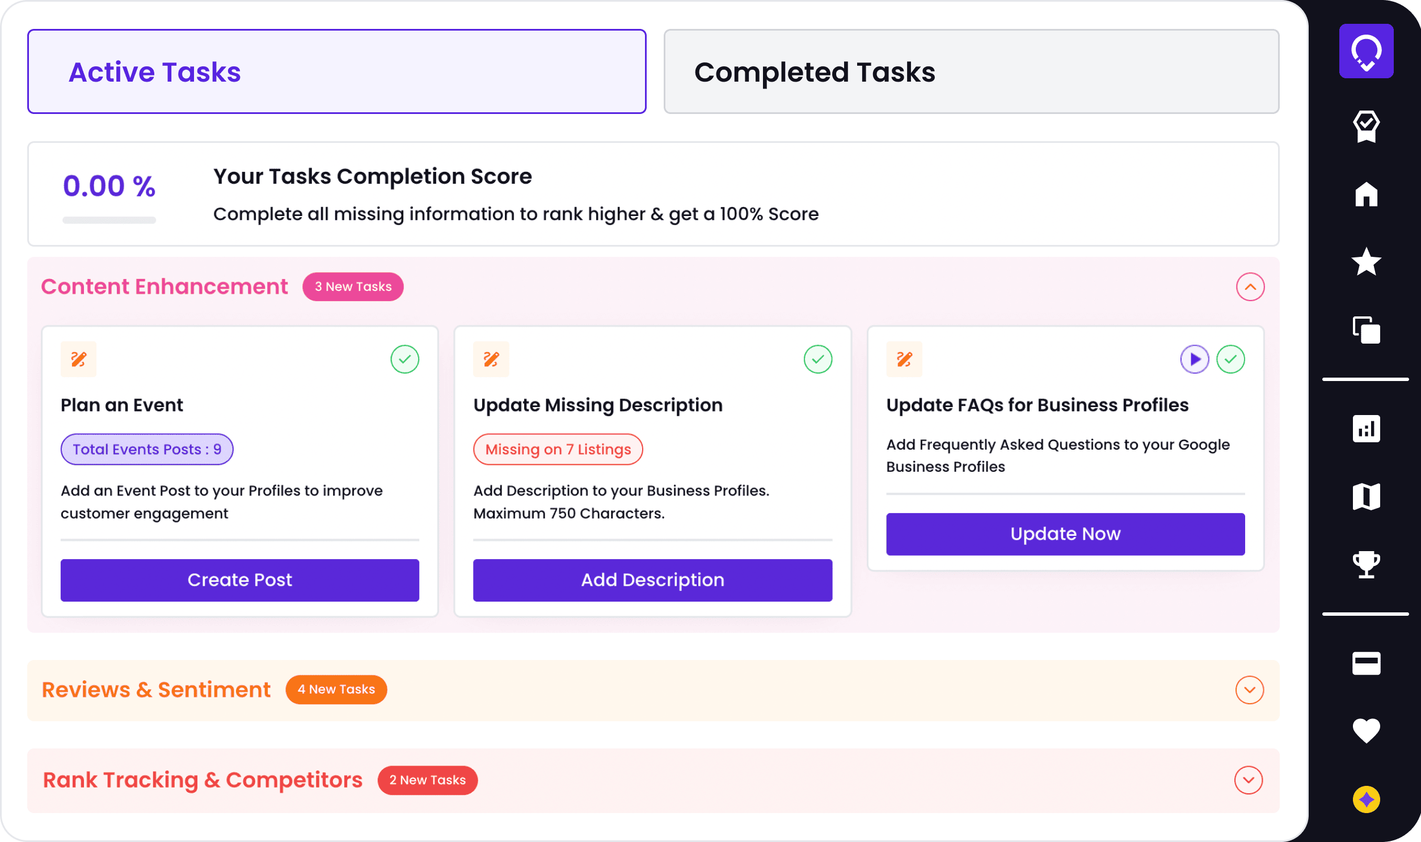The image size is (1421, 842).
Task: Open the credit card billing icon
Action: [1366, 663]
